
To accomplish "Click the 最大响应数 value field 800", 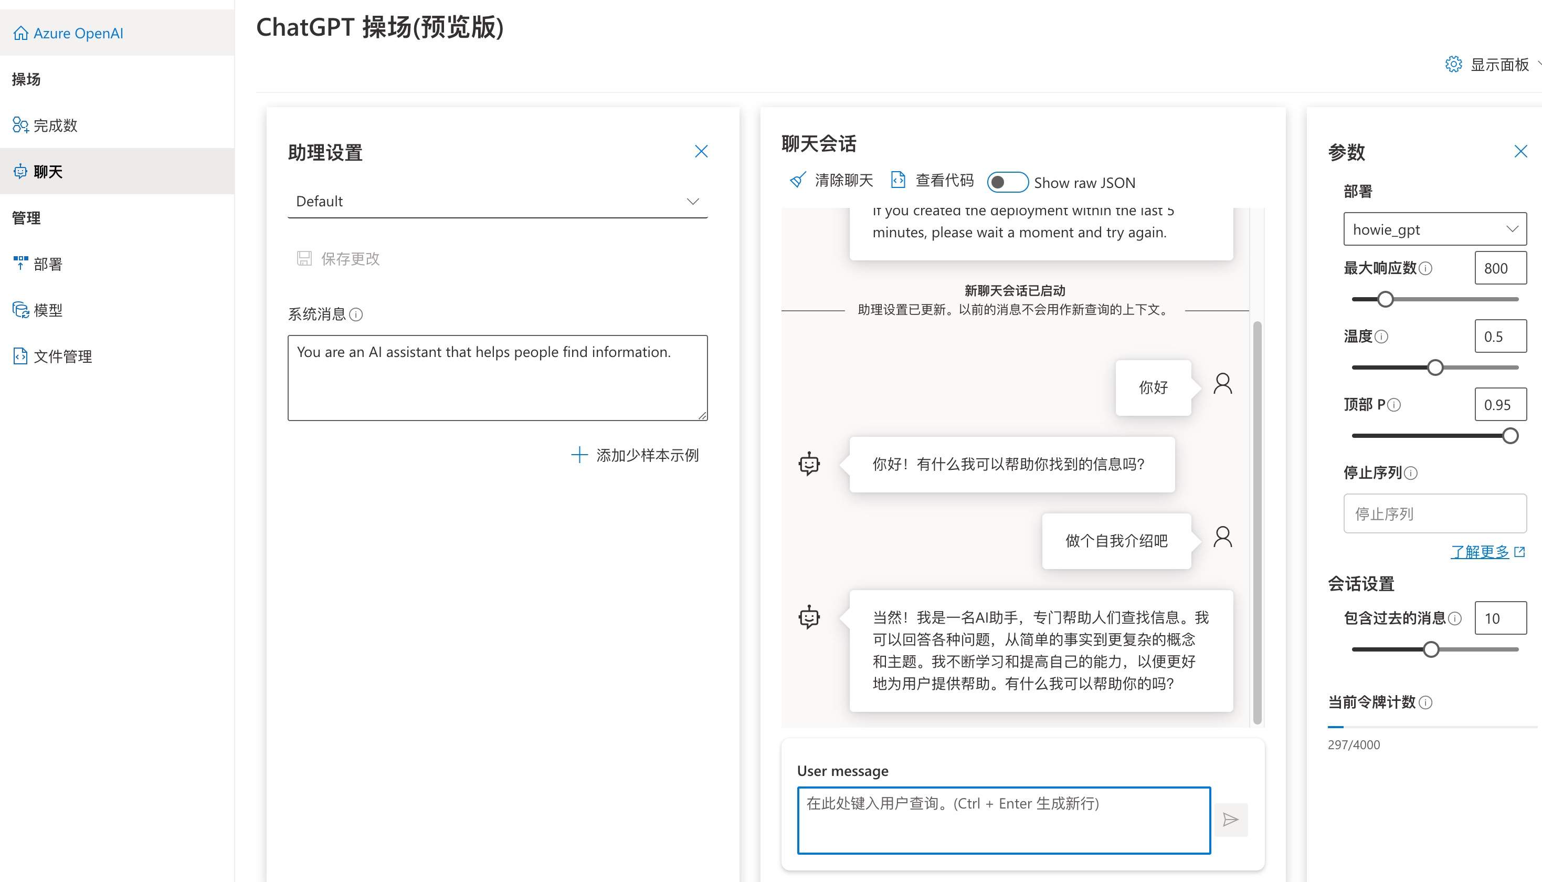I will click(x=1500, y=268).
